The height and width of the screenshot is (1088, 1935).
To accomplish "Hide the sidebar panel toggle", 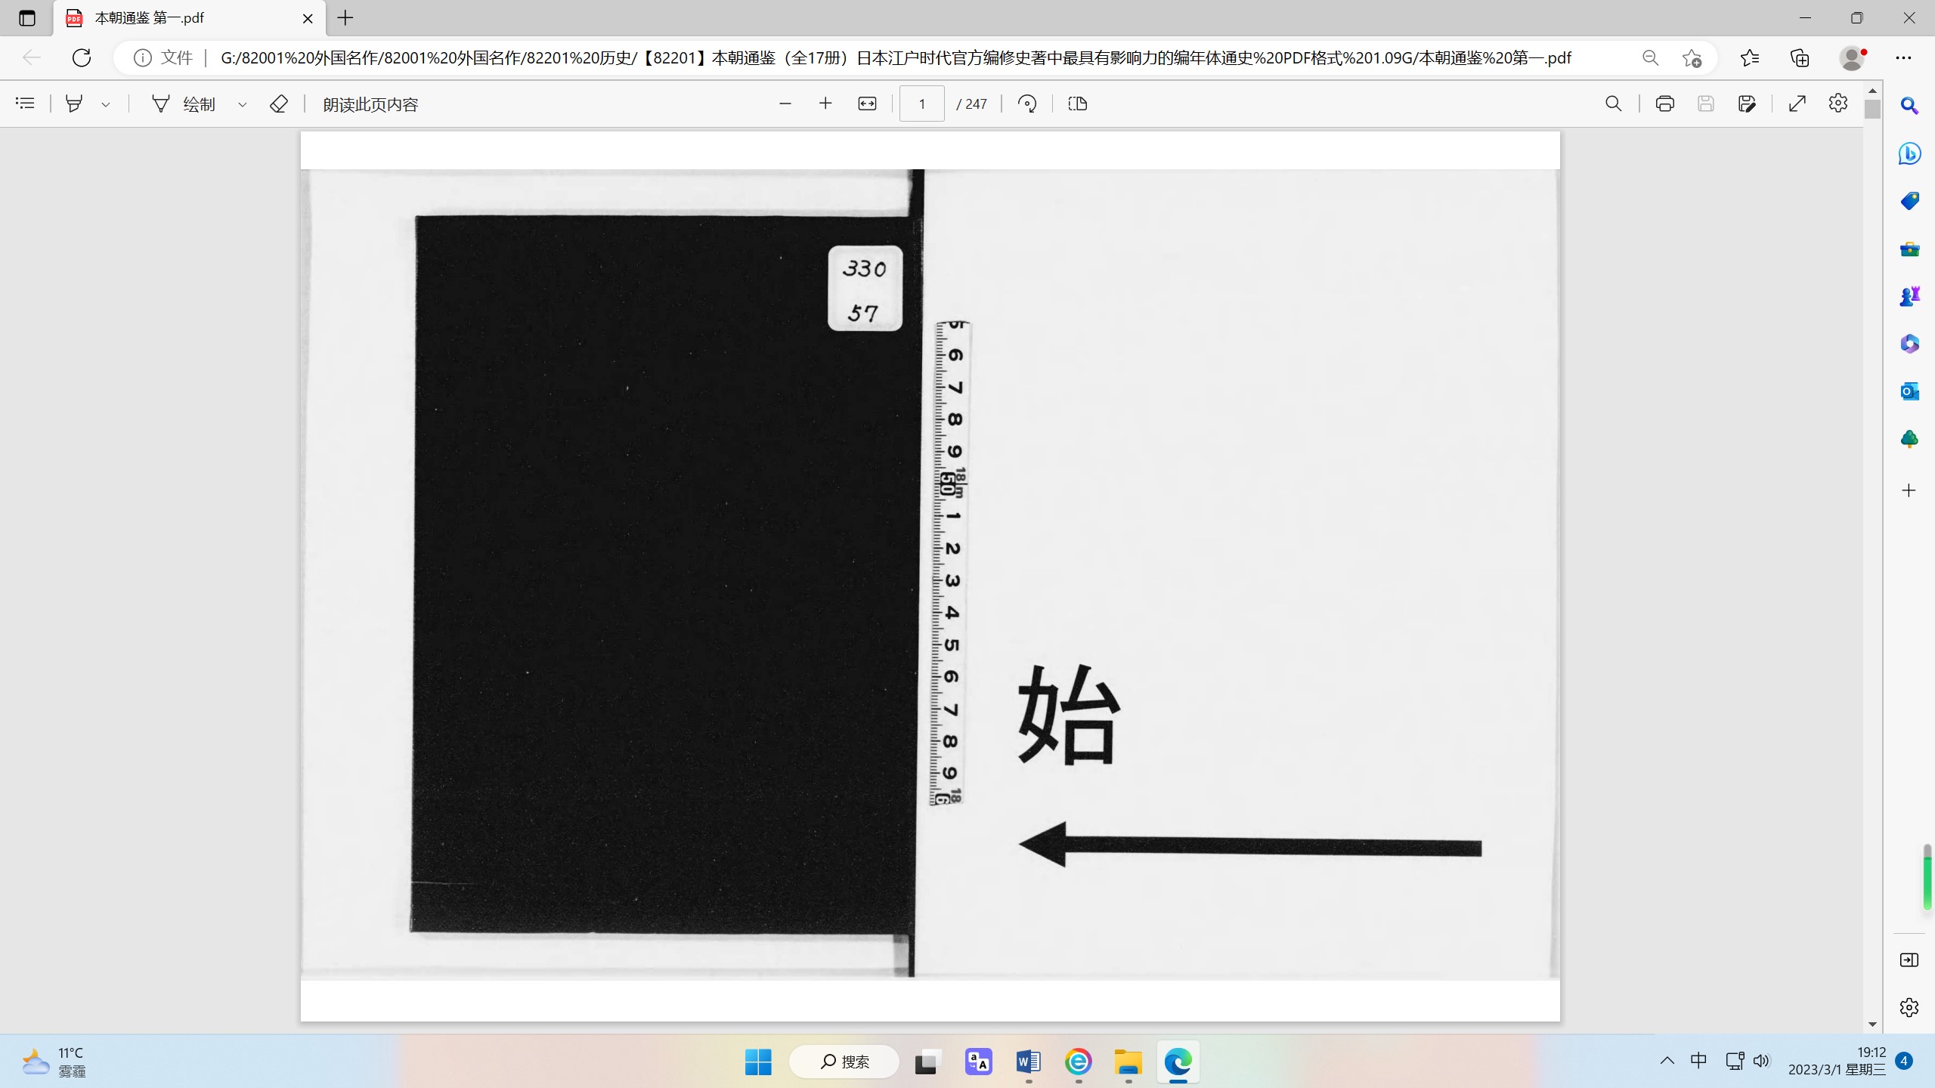I will (x=1909, y=960).
